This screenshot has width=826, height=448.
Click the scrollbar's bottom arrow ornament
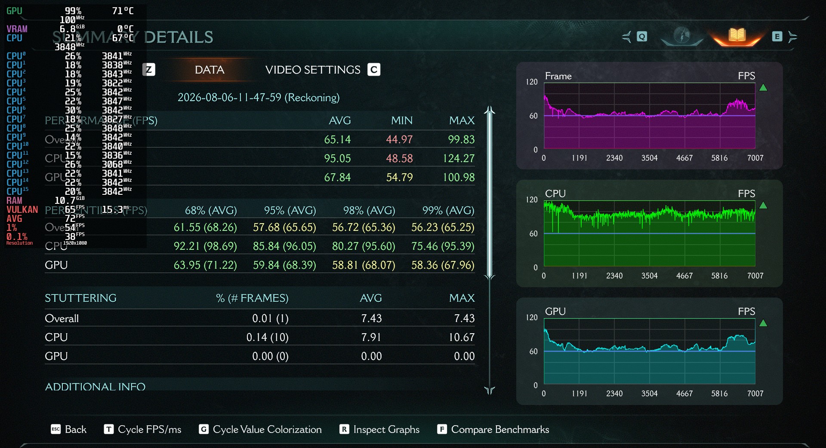490,390
